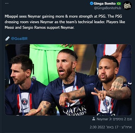Click the tweet text about PSG dressing room
The height and width of the screenshot is (133, 135).
coord(65,22)
